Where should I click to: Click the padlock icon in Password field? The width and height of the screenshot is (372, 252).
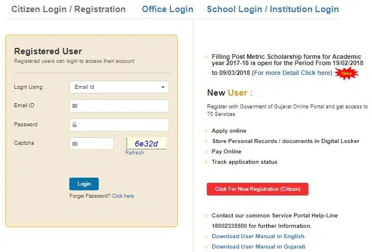[x=75, y=125]
